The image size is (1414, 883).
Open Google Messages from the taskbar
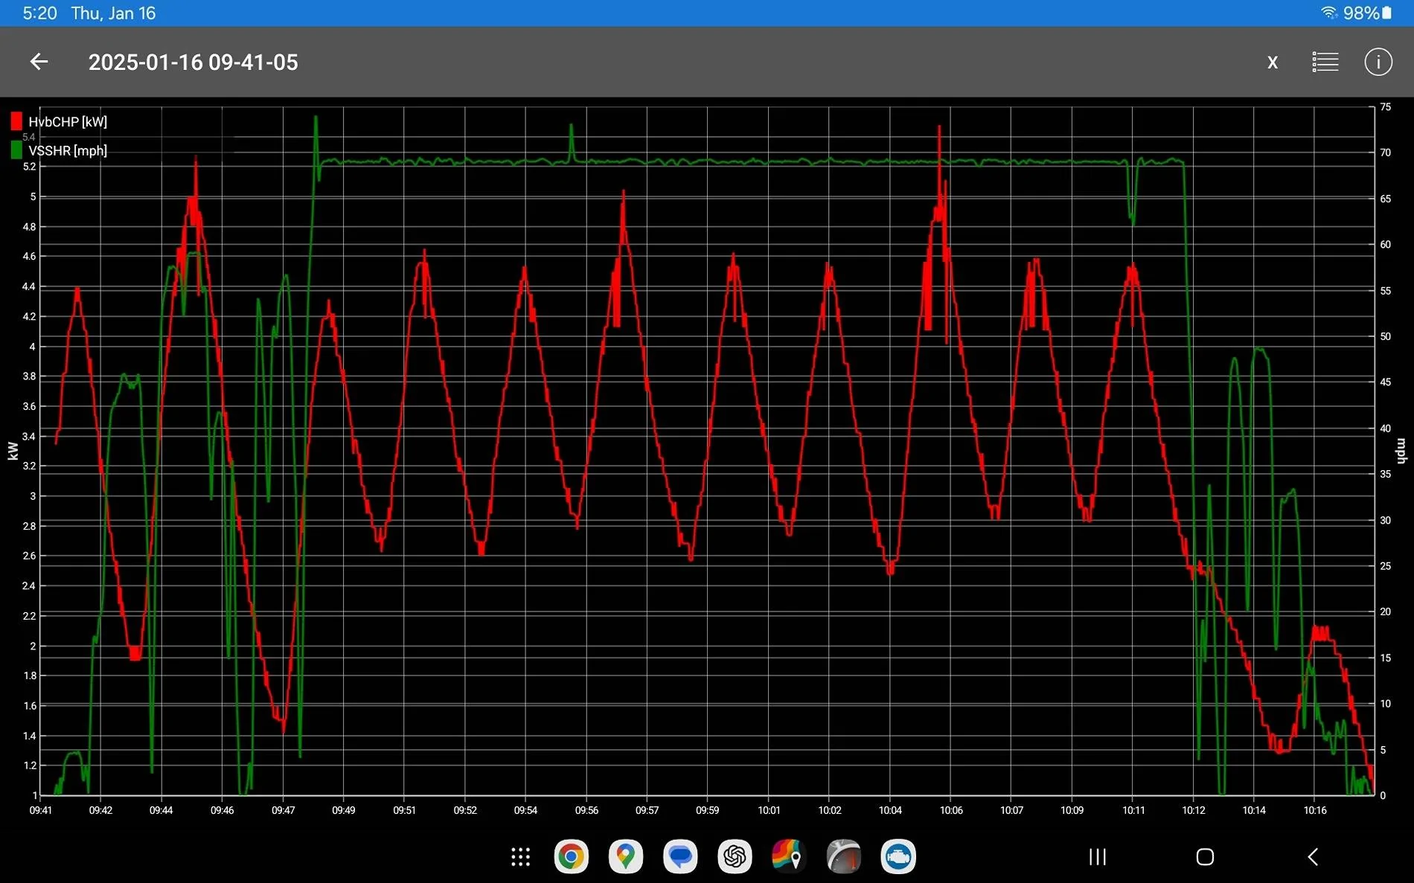point(680,857)
